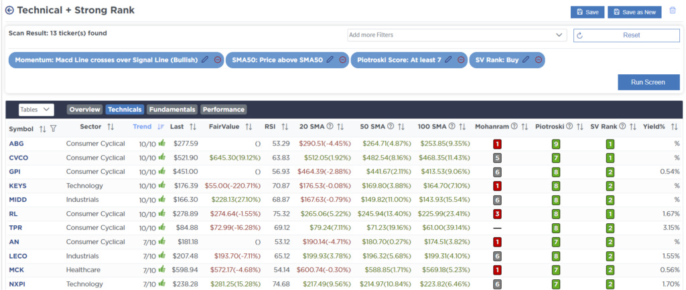This screenshot has height=290, width=686.
Task: Click CVCO Mohanram score badge 5
Action: pos(498,158)
